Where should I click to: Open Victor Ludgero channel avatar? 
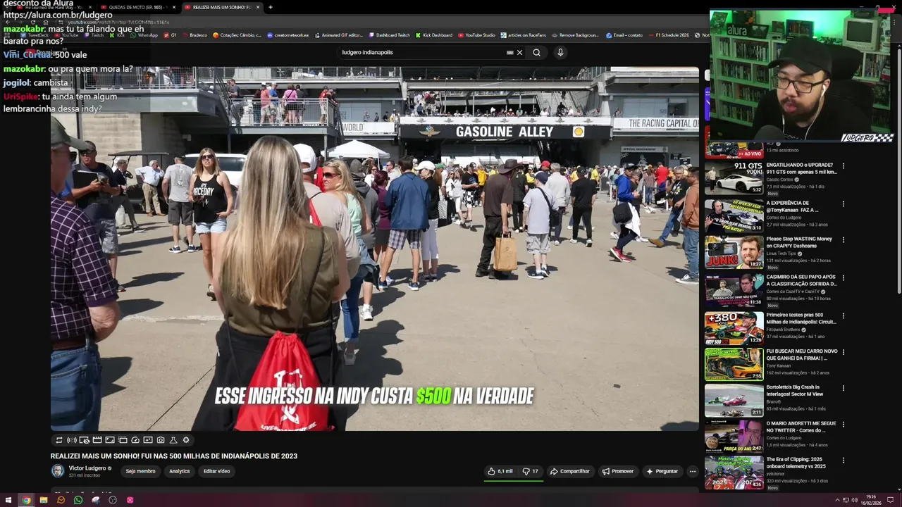click(x=58, y=471)
